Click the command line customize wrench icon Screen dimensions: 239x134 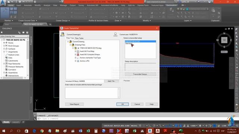(35, 119)
